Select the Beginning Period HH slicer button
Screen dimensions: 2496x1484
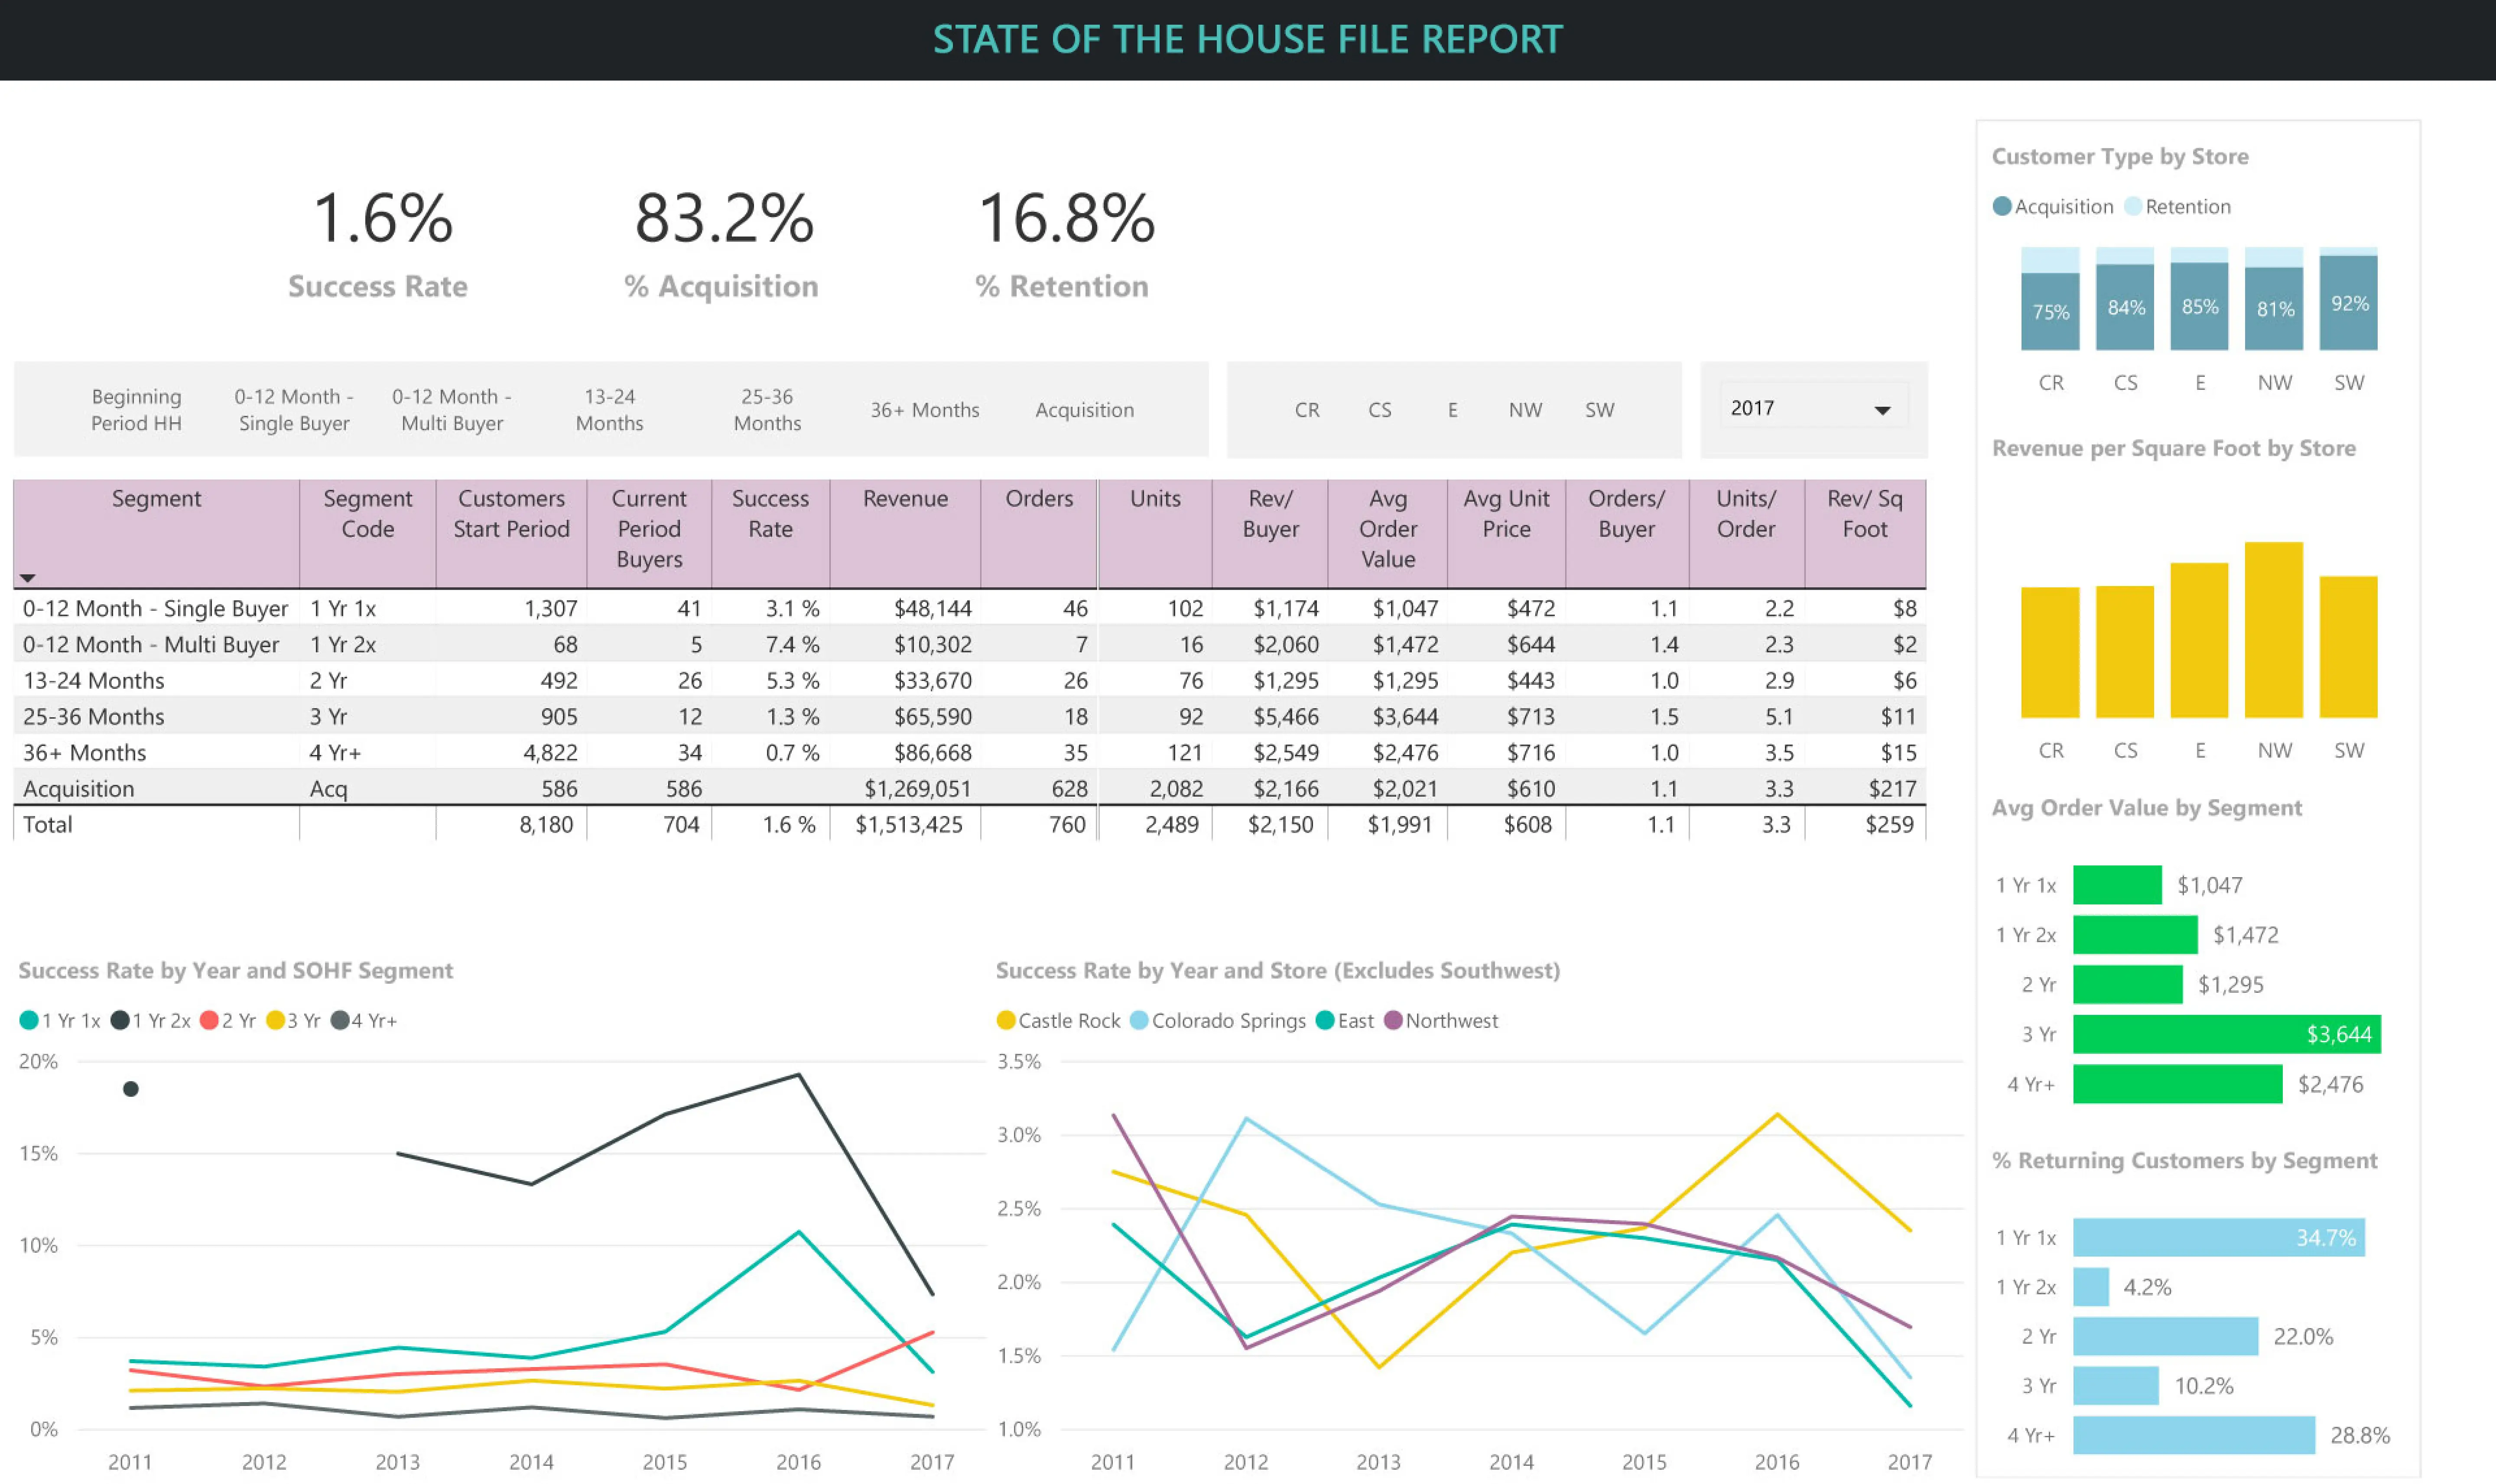pos(136,410)
